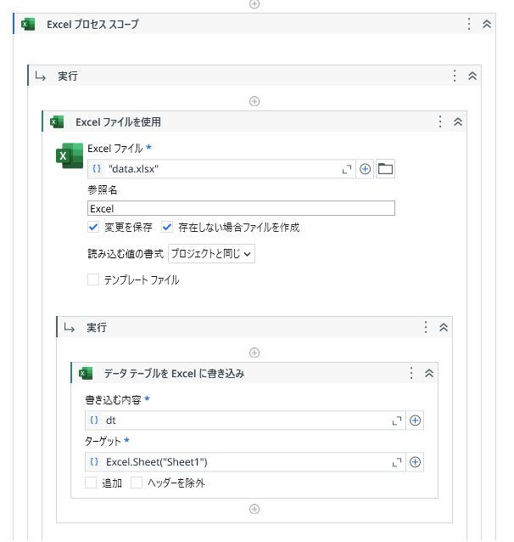
Task: Open the 読み込む値の書式 dropdown
Action: click(x=211, y=254)
